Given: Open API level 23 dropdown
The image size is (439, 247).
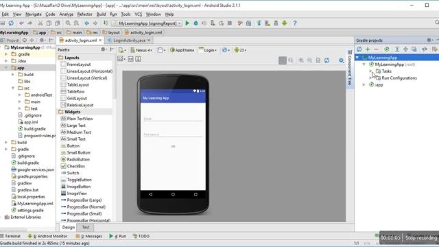Looking at the screenshot, I should click(x=240, y=50).
